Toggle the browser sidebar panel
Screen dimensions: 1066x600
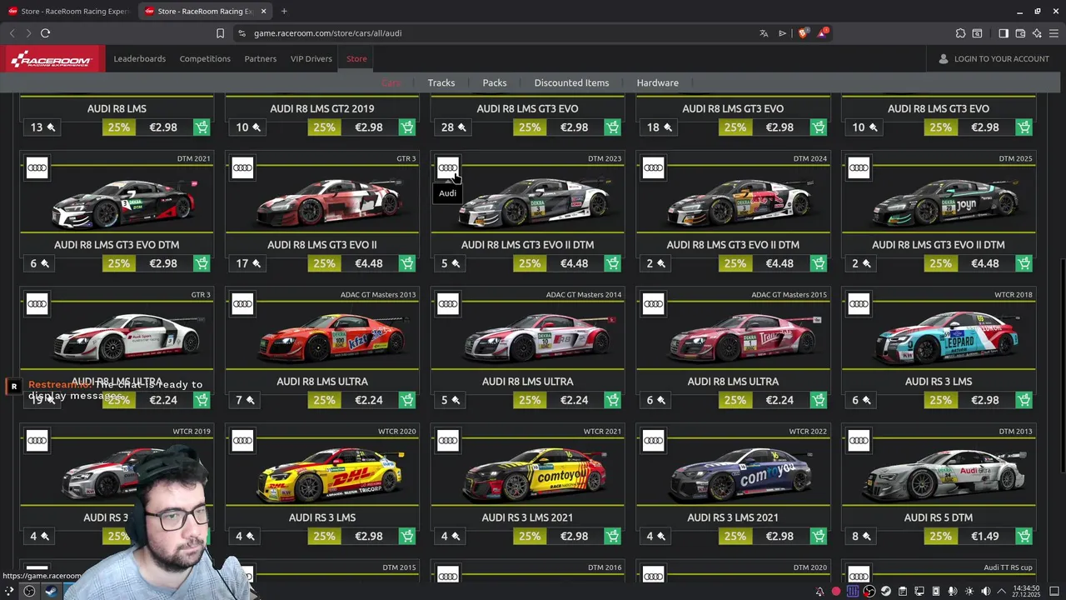coord(1004,33)
